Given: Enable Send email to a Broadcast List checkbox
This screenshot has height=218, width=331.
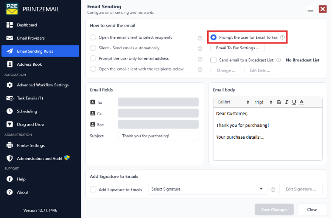Looking at the screenshot, I should click(x=213, y=60).
